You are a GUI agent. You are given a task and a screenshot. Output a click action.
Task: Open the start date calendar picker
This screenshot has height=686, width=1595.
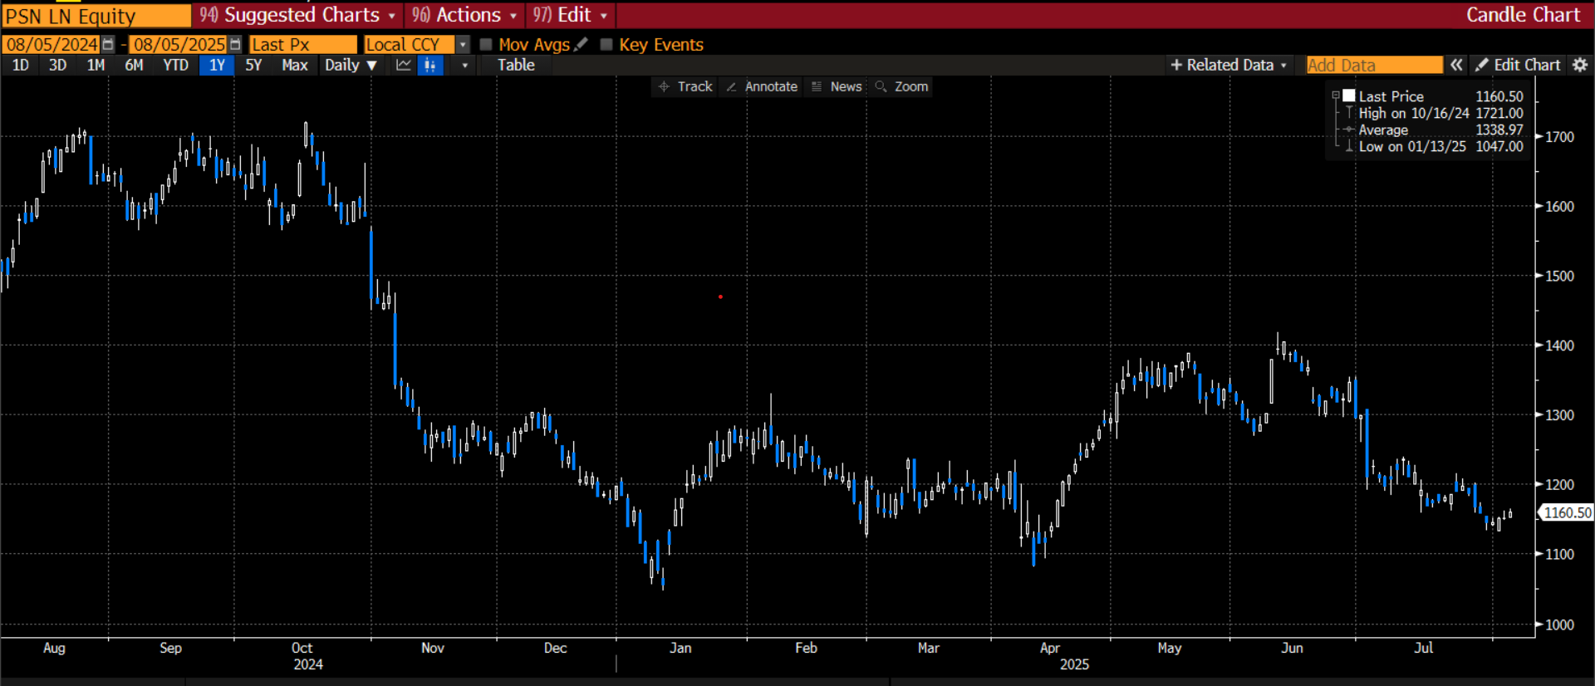(x=108, y=45)
